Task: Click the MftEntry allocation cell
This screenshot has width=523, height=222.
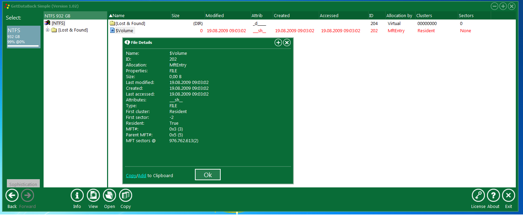Action: pos(396,31)
